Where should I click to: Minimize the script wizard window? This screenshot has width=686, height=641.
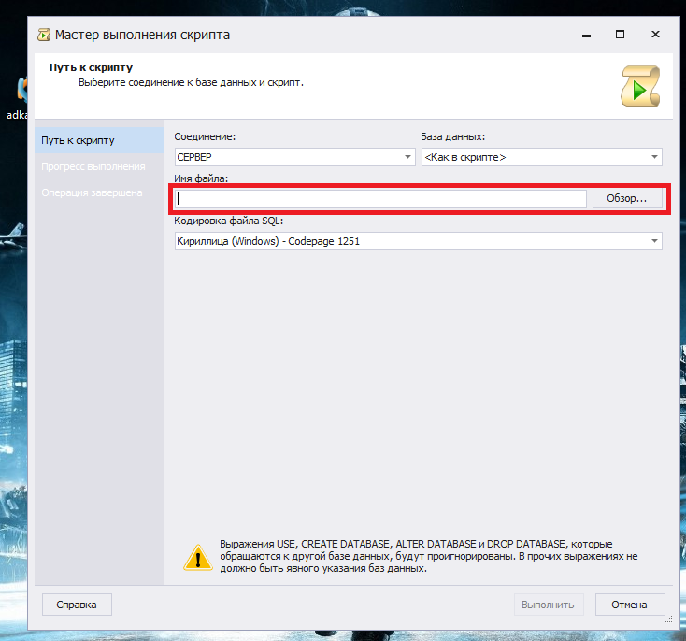pyautogui.click(x=586, y=35)
